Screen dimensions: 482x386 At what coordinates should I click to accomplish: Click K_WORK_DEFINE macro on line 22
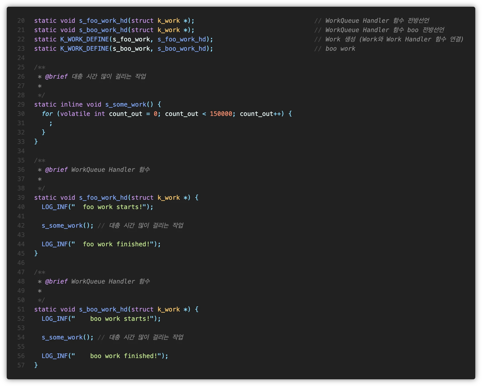point(85,39)
